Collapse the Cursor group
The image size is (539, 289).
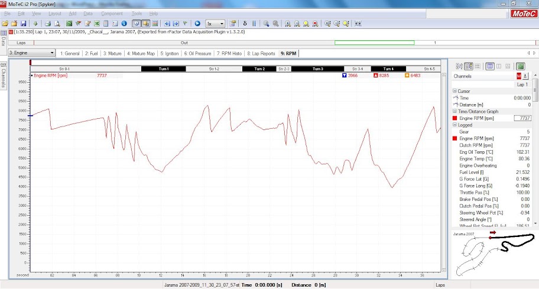[x=454, y=91]
